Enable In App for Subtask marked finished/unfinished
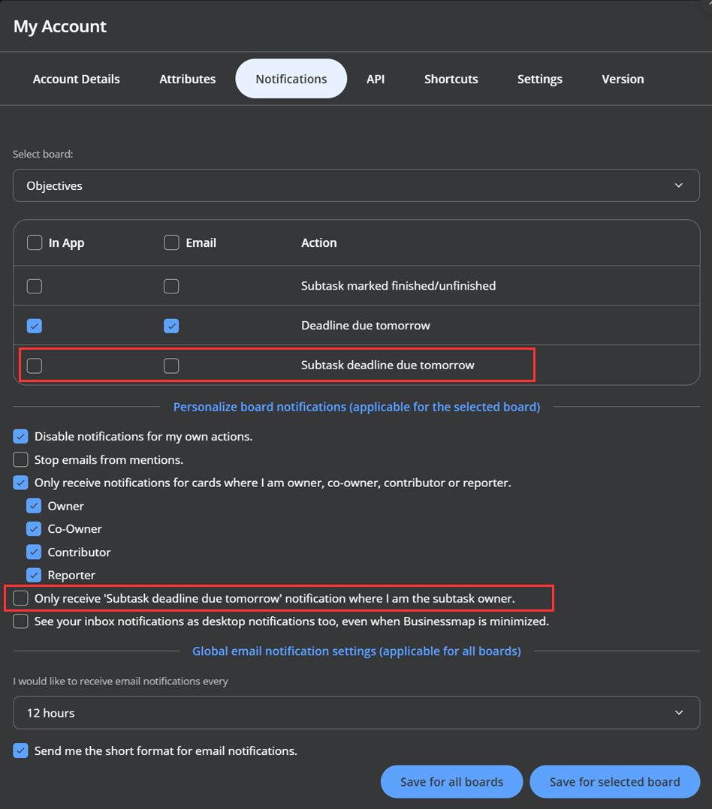The image size is (712, 809). point(35,286)
